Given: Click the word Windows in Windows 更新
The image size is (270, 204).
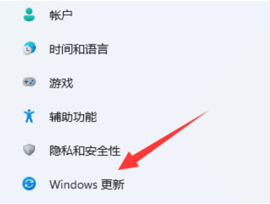Looking at the screenshot, I should click(x=73, y=184).
